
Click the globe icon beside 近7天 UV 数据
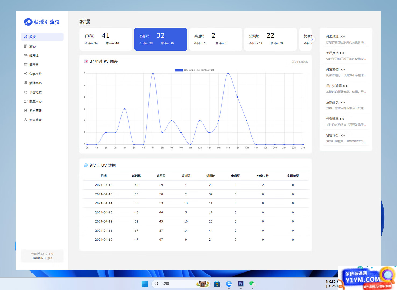[x=86, y=165]
